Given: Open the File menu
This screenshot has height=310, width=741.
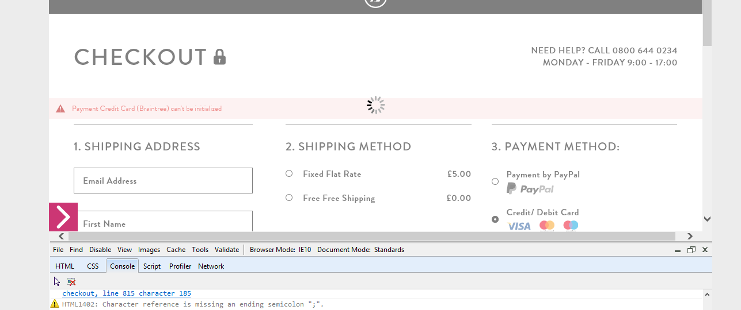Looking at the screenshot, I should pyautogui.click(x=58, y=250).
